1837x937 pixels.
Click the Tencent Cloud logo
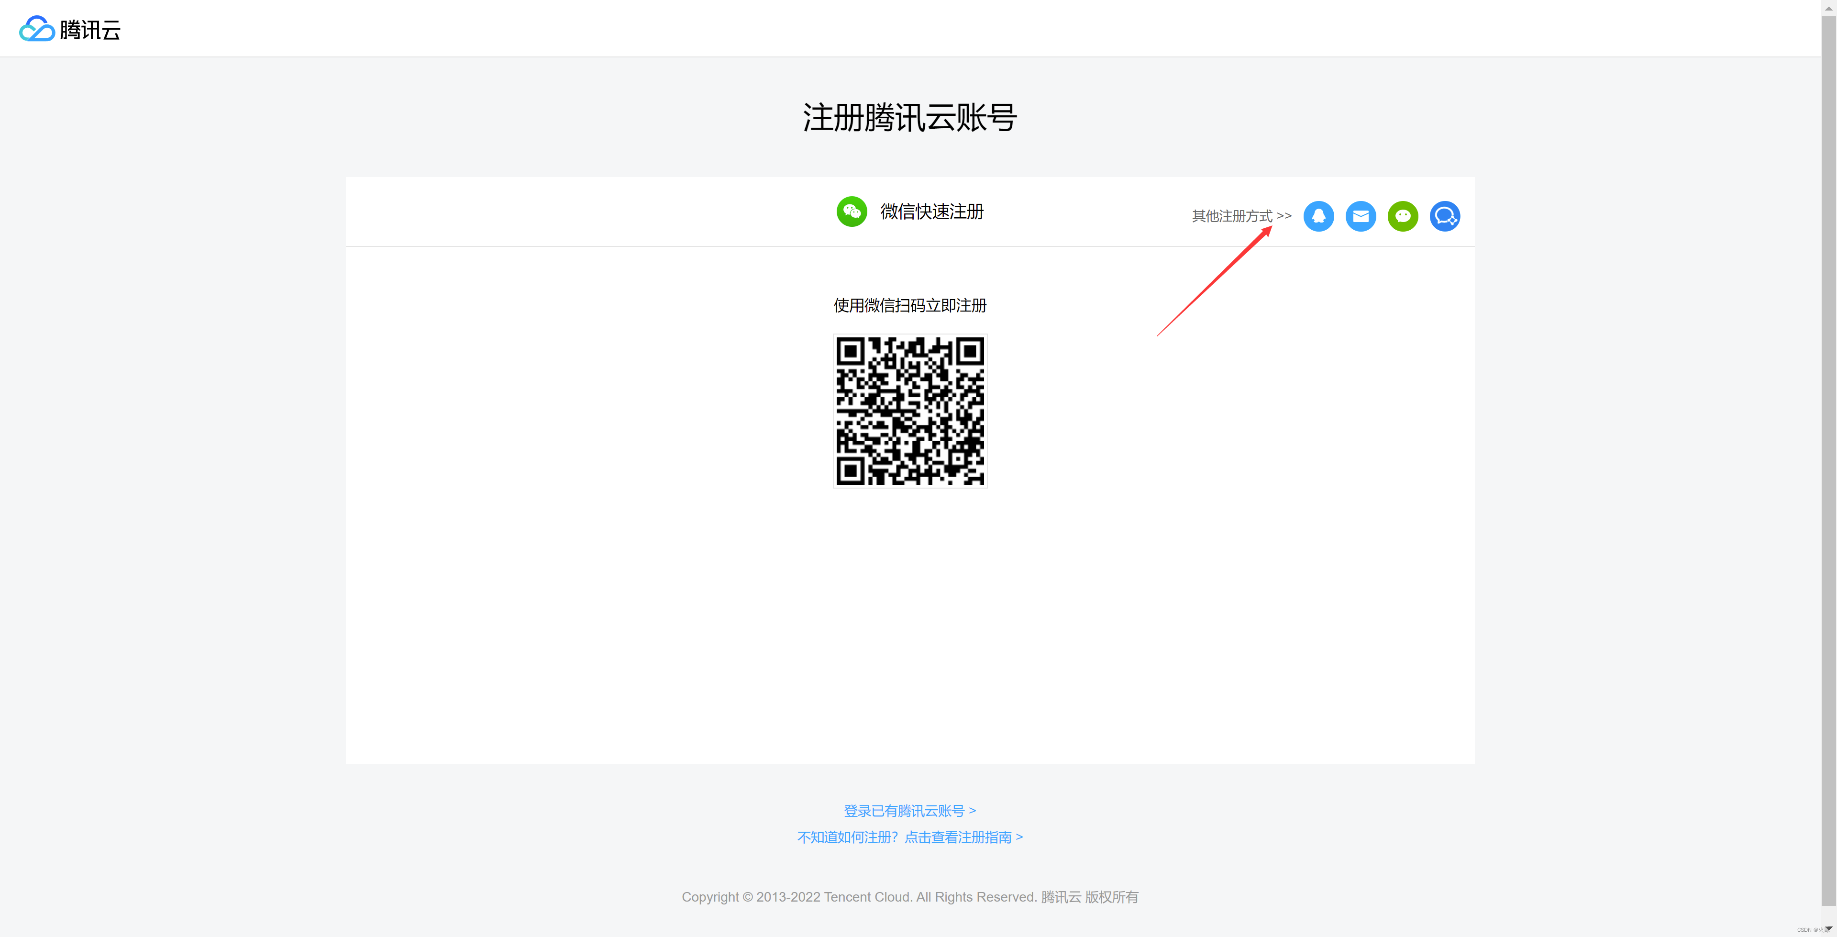(x=70, y=29)
